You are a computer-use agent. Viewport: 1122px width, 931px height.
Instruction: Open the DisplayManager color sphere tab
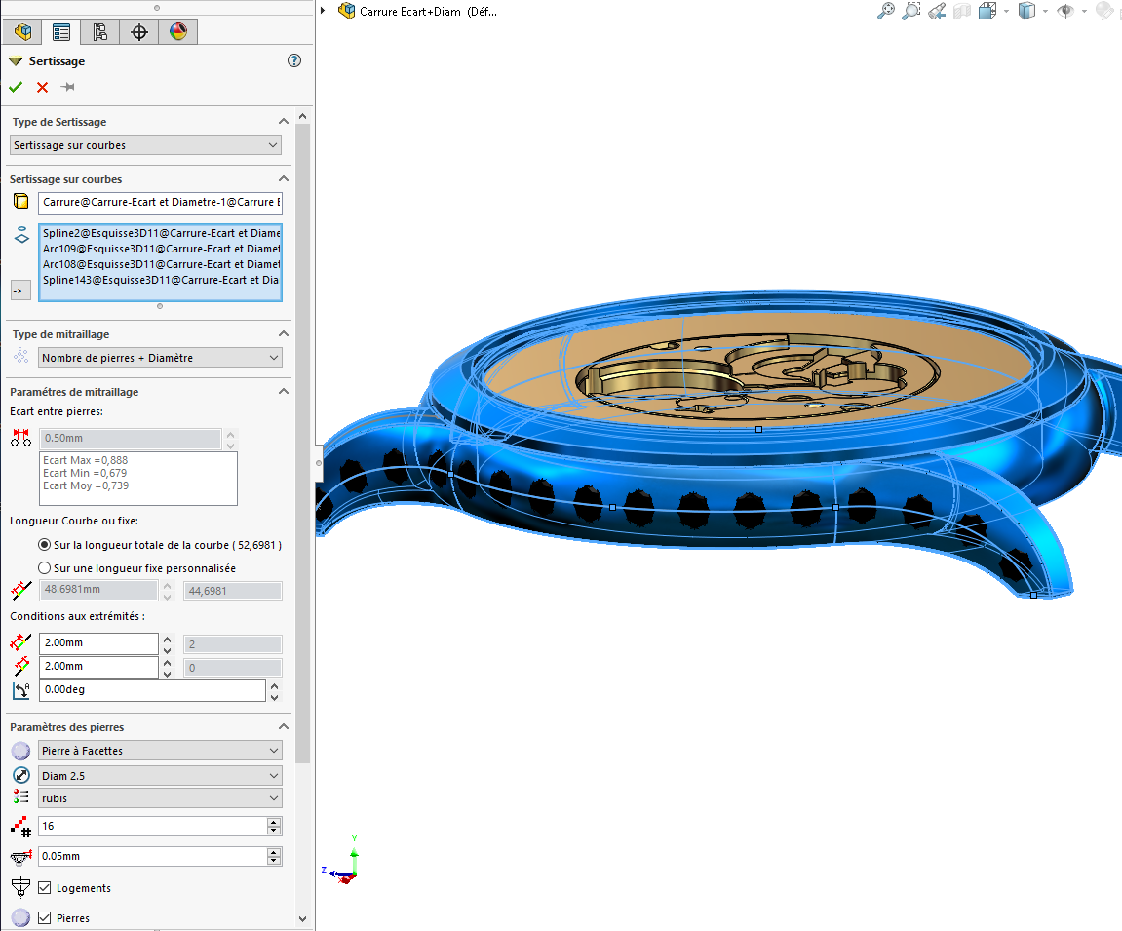point(177,32)
